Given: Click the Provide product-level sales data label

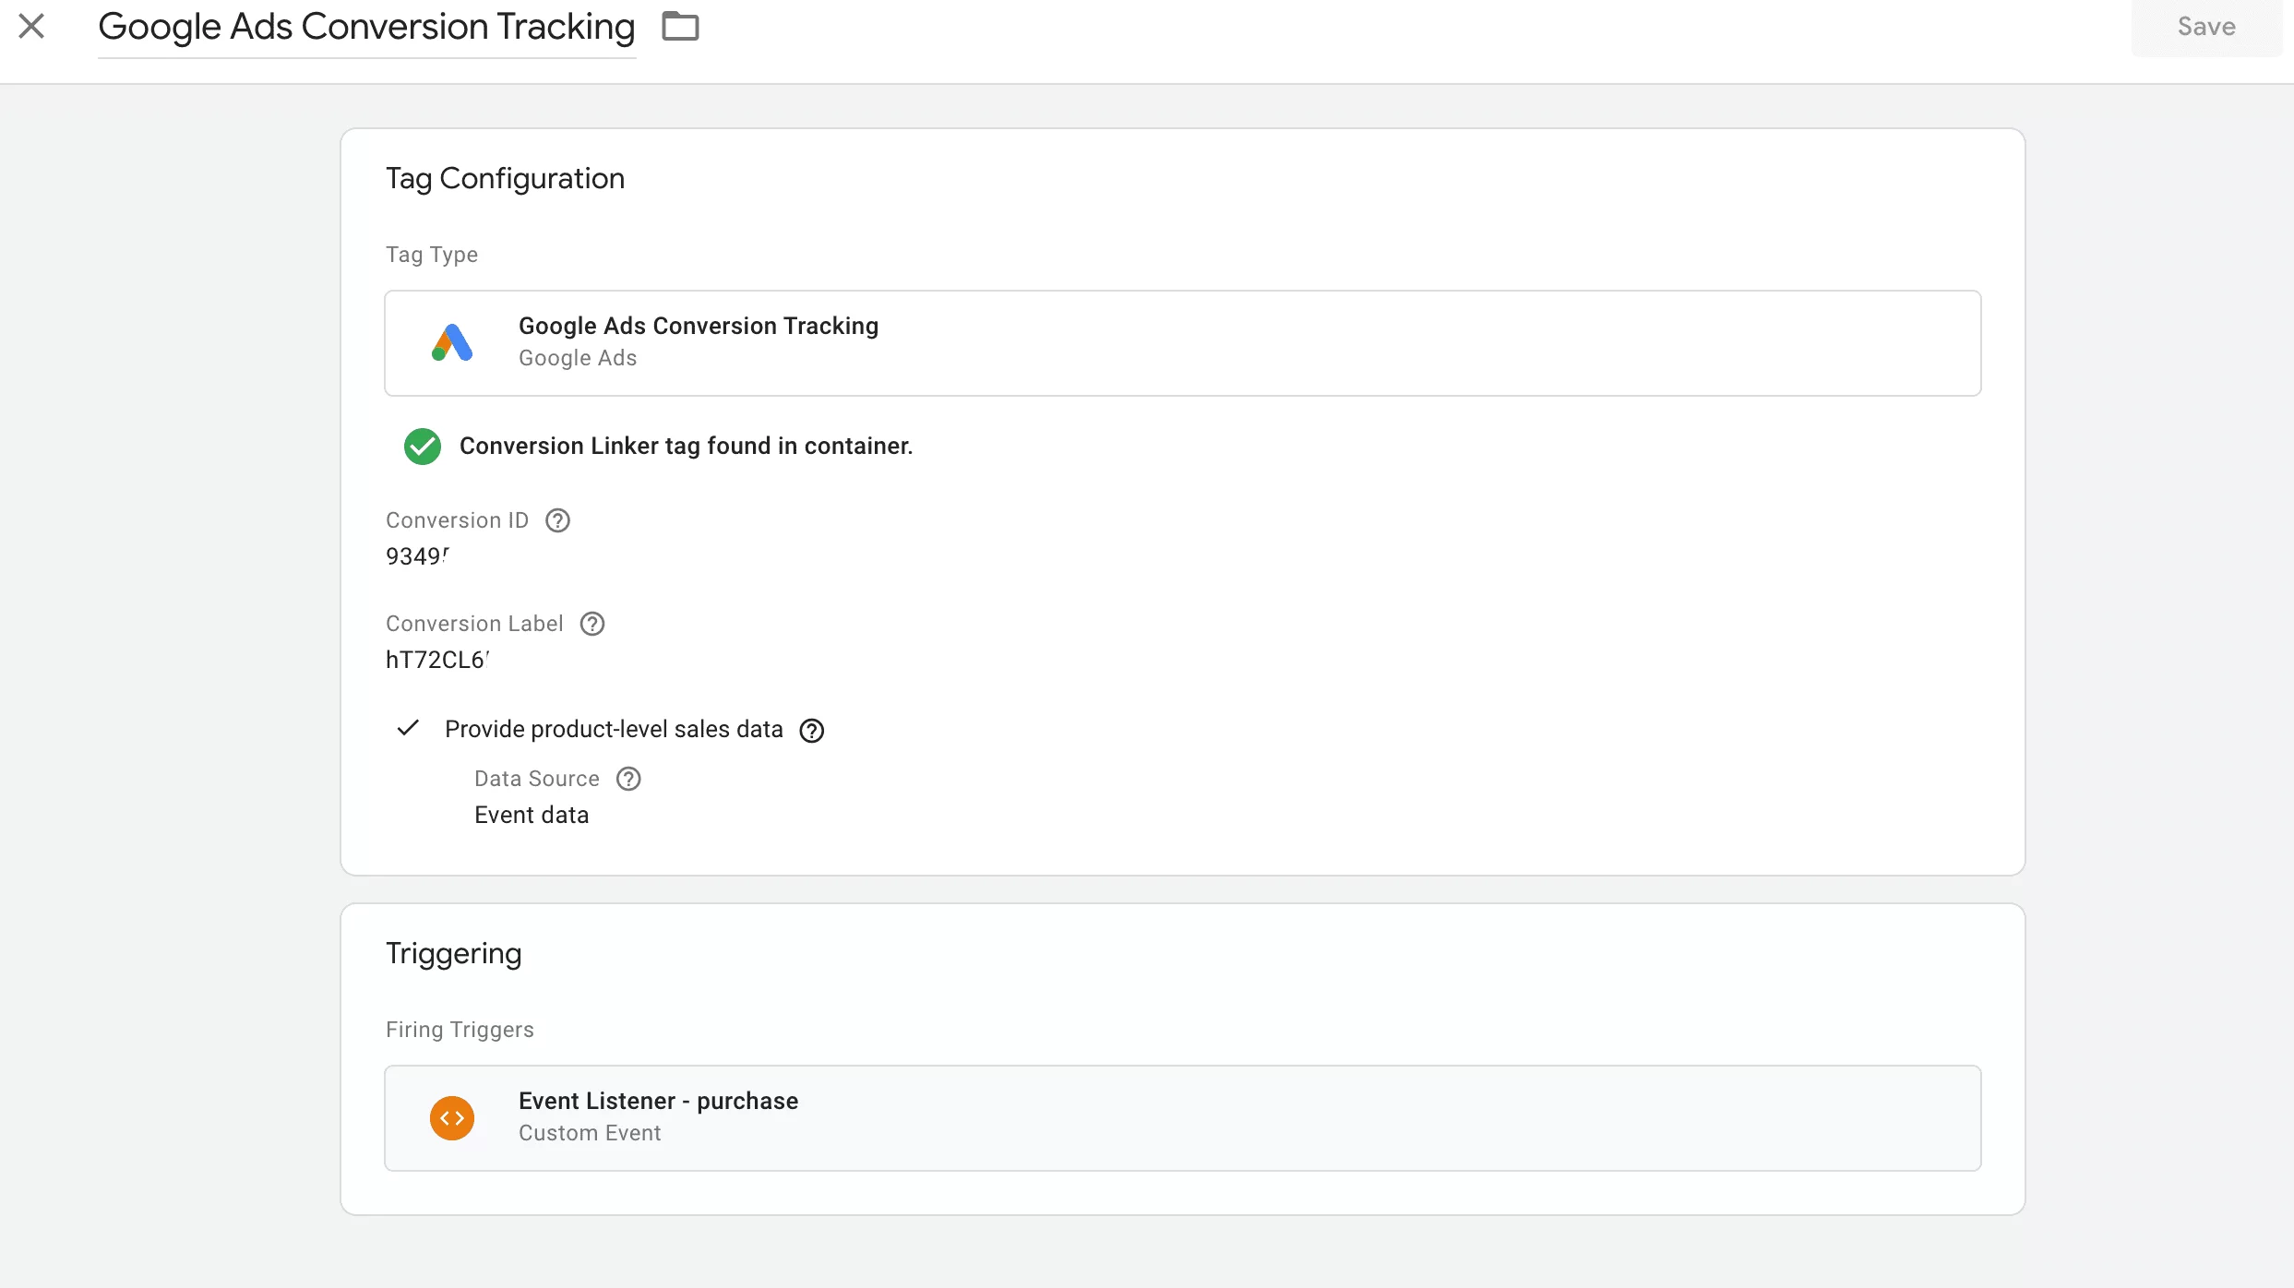Looking at the screenshot, I should [614, 729].
